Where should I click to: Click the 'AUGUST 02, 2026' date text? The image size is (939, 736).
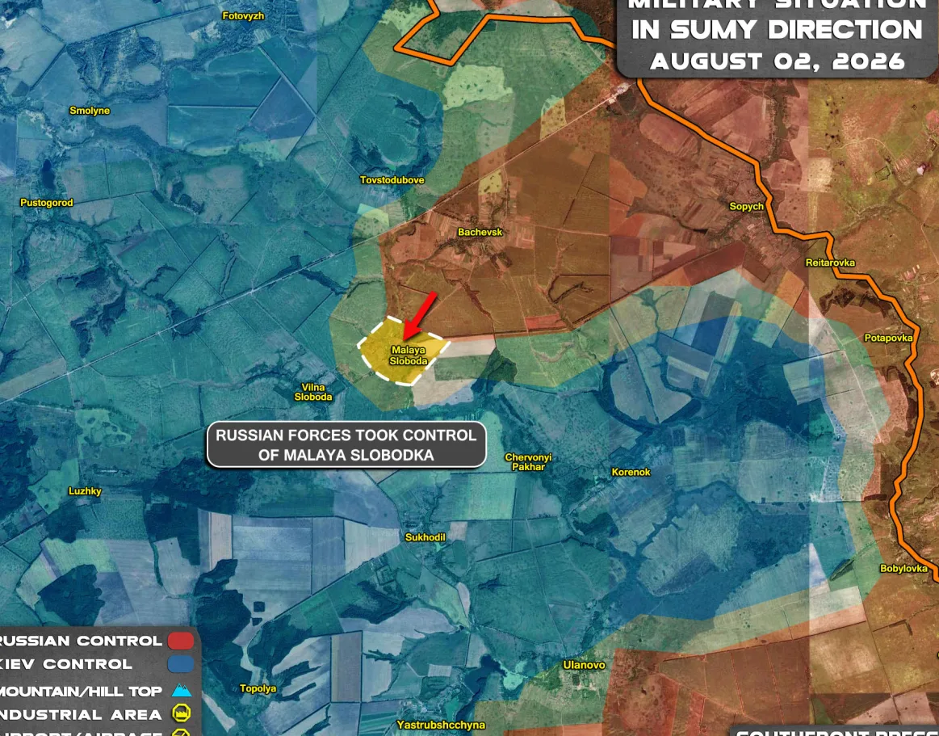click(778, 61)
